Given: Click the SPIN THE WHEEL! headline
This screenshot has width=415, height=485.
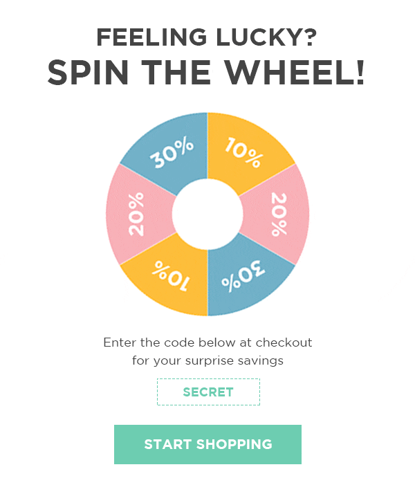Looking at the screenshot, I should [206, 73].
